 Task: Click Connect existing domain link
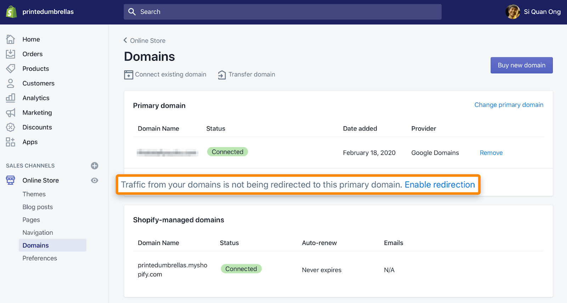[x=170, y=75]
